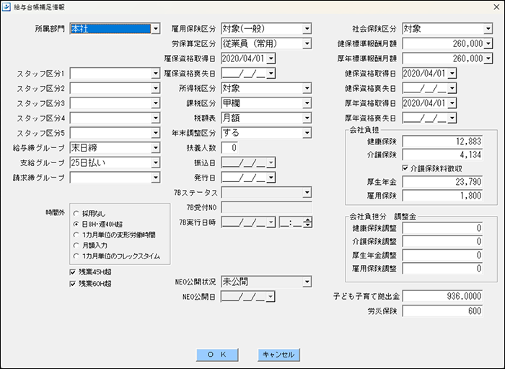
Task: Open the 雇保資格取得日 date picker
Action: click(x=271, y=58)
